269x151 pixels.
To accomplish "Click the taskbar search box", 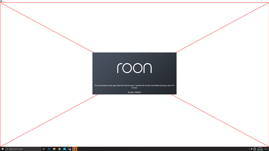I will tap(23, 149).
